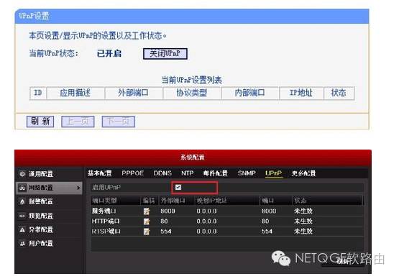This screenshot has width=399, height=279.
Task: Open the NTP tab
Action: tap(188, 173)
